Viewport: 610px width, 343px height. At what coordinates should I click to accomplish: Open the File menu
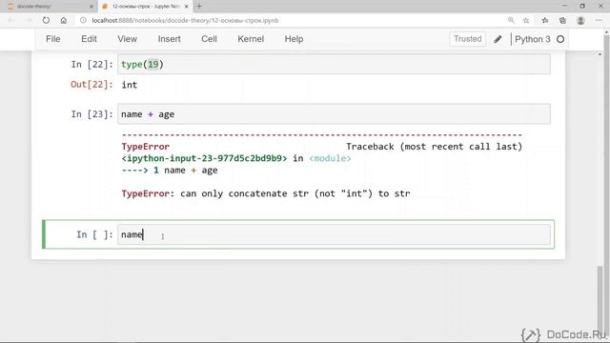(53, 39)
